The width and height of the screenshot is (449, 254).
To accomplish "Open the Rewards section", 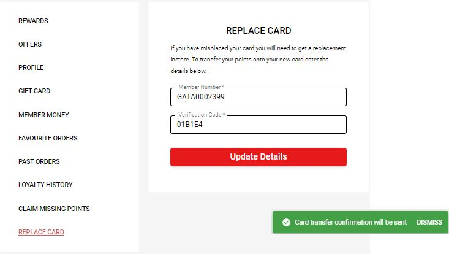I will pos(33,21).
